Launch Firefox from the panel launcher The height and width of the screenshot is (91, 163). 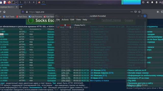pyautogui.click(x=9, y=2)
